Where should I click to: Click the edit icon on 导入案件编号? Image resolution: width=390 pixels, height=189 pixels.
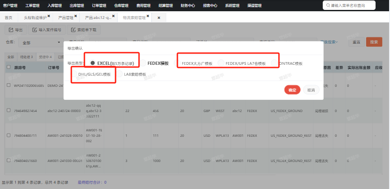click(x=34, y=30)
